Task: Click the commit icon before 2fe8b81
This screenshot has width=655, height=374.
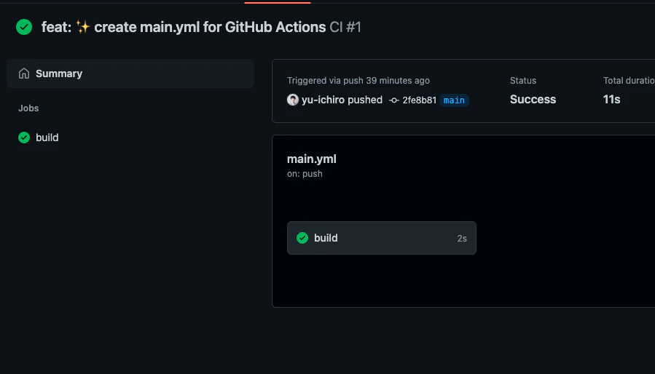Action: (x=394, y=100)
